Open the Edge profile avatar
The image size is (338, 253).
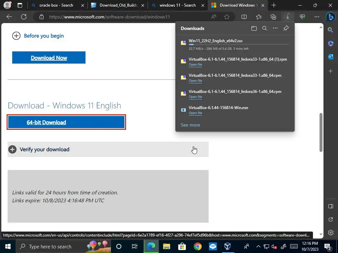point(7,5)
